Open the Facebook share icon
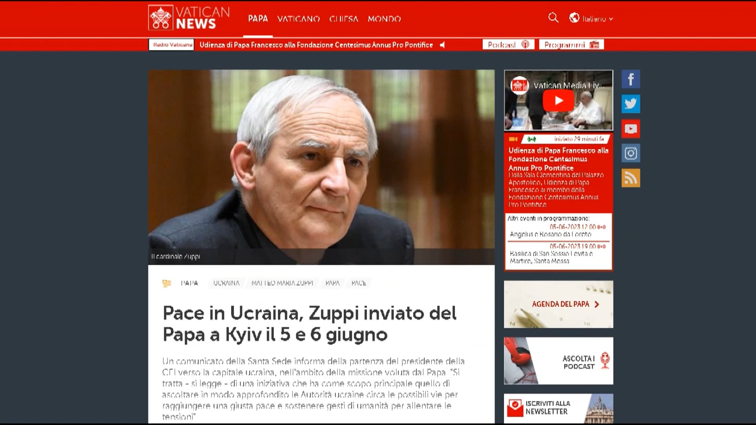756x425 pixels. [631, 79]
